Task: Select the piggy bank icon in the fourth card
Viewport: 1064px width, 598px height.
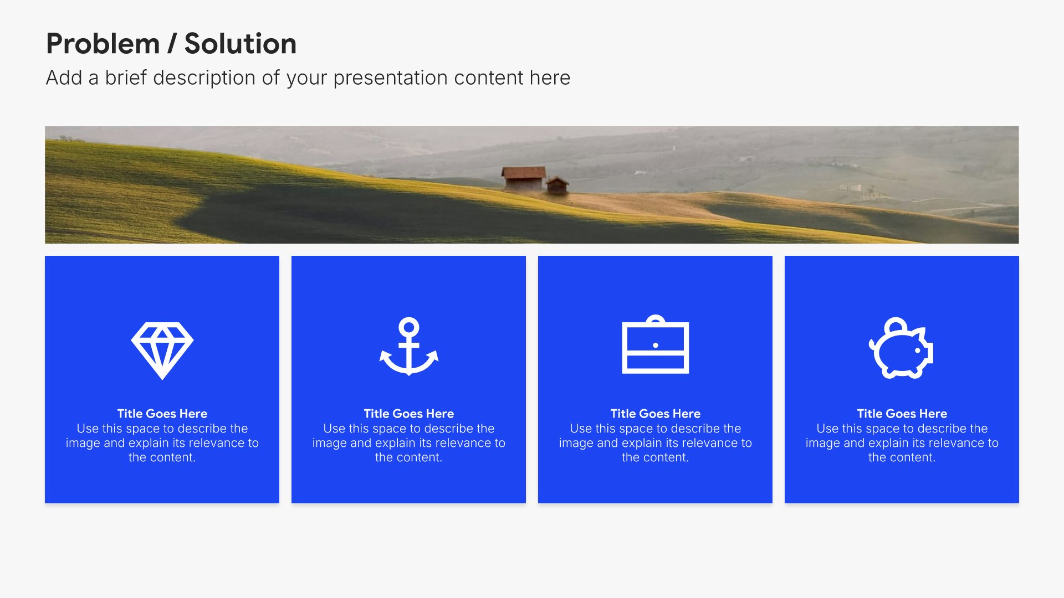Action: (901, 348)
